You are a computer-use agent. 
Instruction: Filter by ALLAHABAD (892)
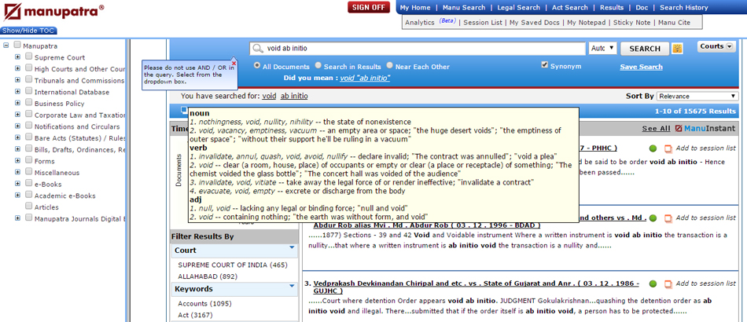(x=208, y=276)
